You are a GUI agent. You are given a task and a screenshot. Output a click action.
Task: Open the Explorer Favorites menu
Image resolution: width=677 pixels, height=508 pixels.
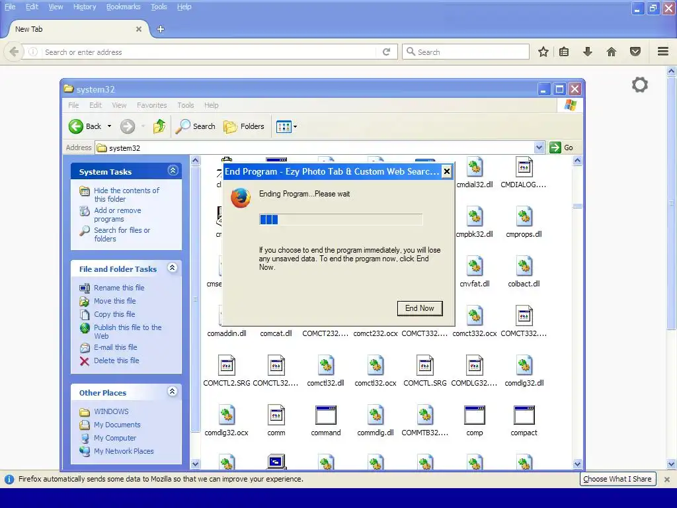point(151,105)
